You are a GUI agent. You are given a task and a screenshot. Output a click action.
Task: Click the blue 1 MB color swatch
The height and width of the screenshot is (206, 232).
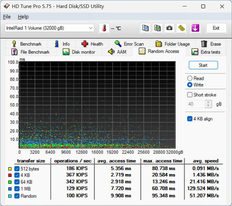(x=10, y=189)
